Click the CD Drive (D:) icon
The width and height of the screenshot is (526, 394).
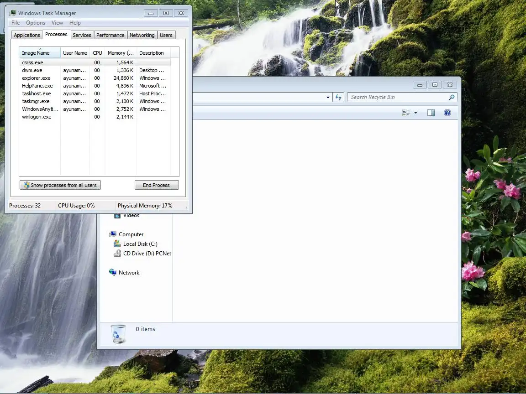(x=117, y=253)
